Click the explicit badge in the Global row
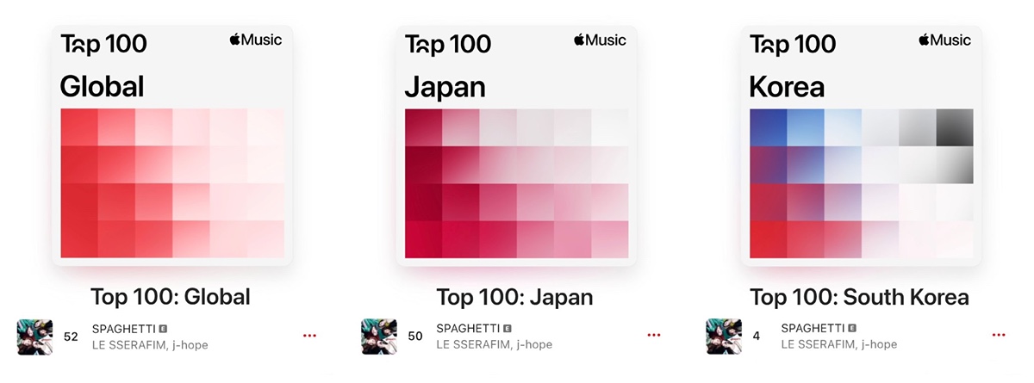1034x383 pixels. pyautogui.click(x=163, y=328)
